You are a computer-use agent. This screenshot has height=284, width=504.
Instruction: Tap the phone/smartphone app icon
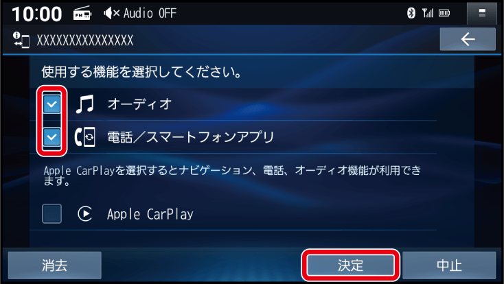85,137
